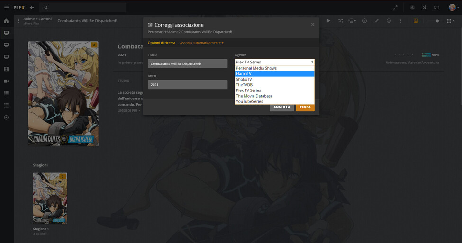Open the grid view mode dropdown
Screen dimensions: 462x243
click(x=450, y=21)
